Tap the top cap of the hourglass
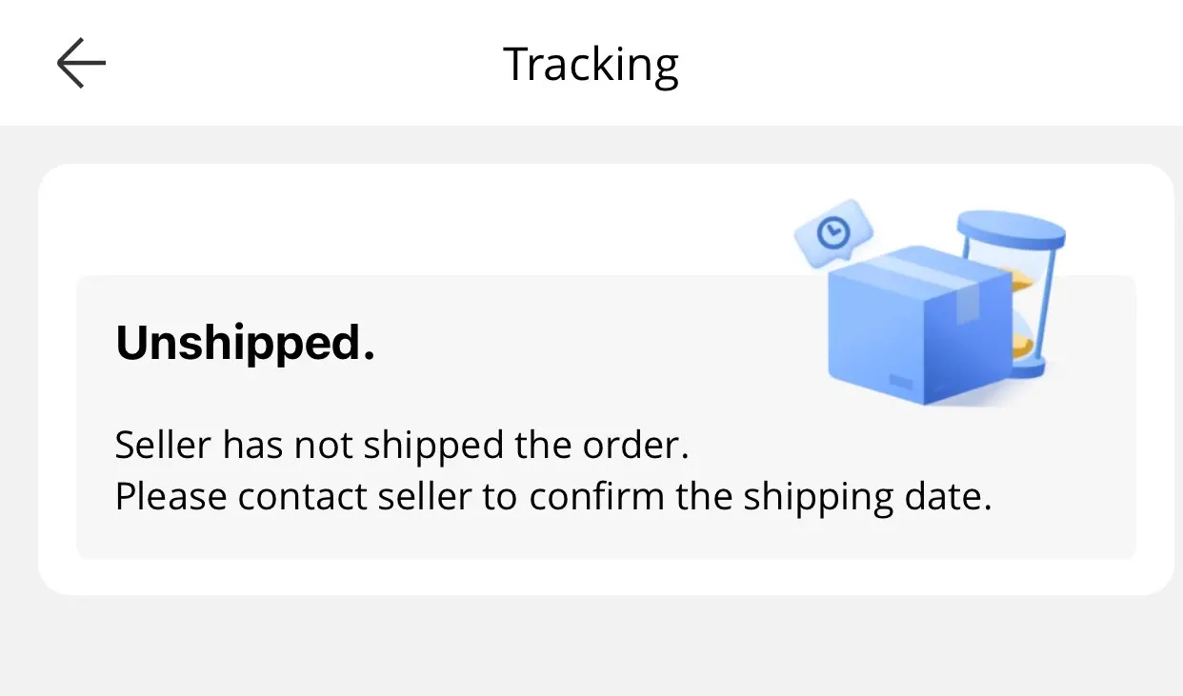Screen dimensions: 1183x696 click(x=1011, y=229)
